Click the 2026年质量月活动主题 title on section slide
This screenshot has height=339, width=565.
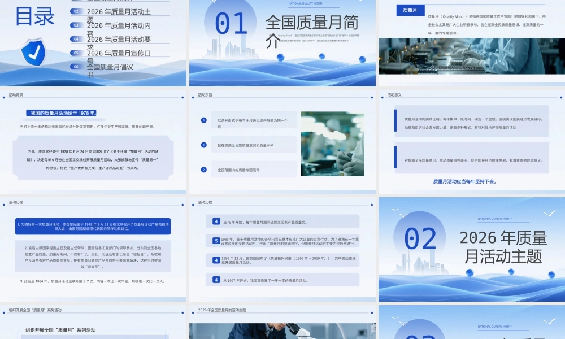[x=503, y=247]
